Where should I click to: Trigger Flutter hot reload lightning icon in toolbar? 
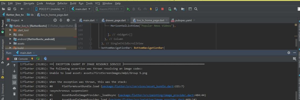pyautogui.click(x=151, y=9)
